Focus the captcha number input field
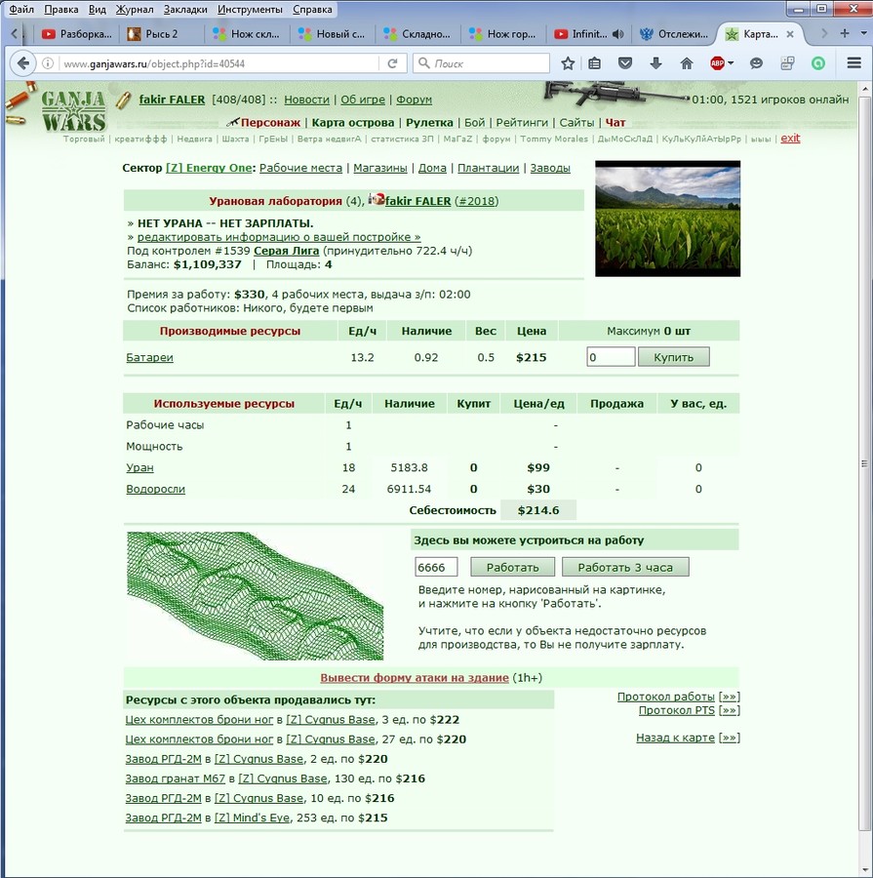Image resolution: width=873 pixels, height=878 pixels. [x=436, y=567]
